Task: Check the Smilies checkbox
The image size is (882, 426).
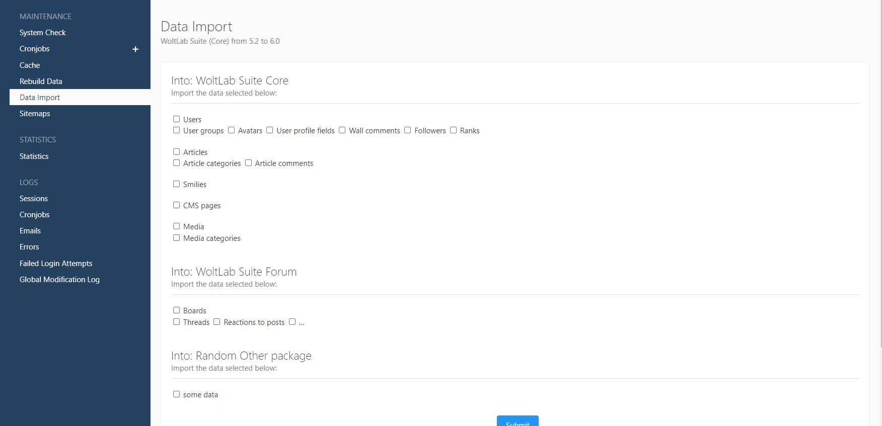Action: (176, 184)
